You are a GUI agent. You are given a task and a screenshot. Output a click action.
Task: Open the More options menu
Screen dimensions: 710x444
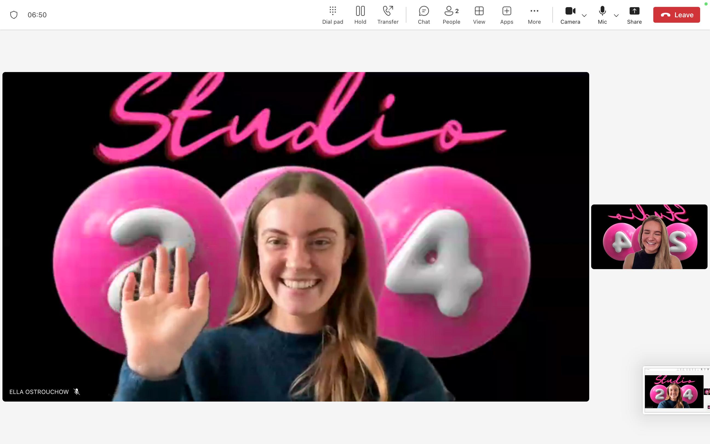click(534, 15)
